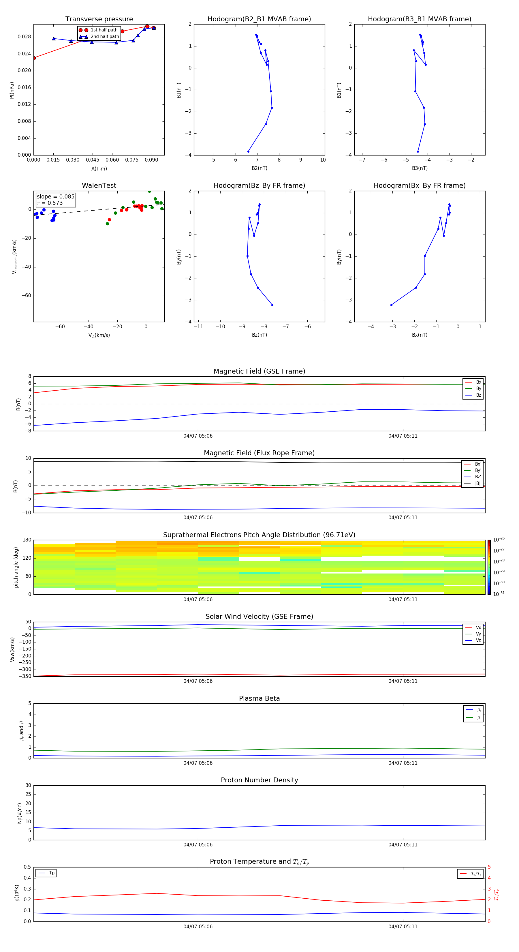Viewport: 519px width, 952px height.
Task: Click the Magnetic Field (Flux Rope Frame) title
Action: click(259, 453)
